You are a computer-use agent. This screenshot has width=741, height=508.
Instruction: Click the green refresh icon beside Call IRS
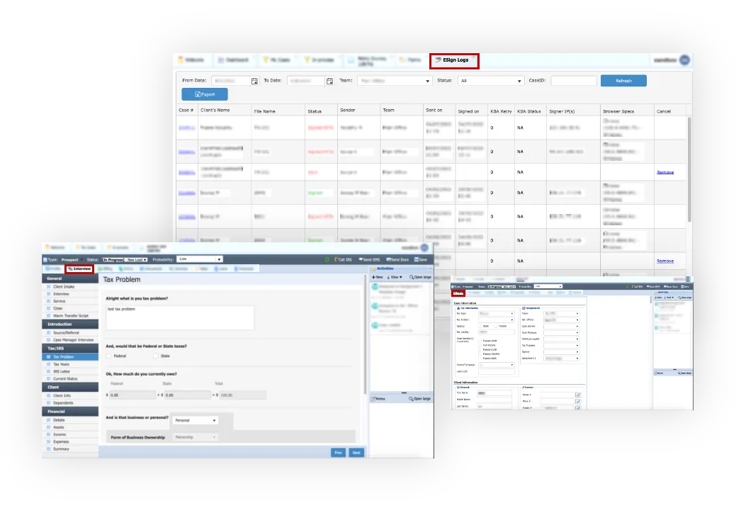point(327,259)
